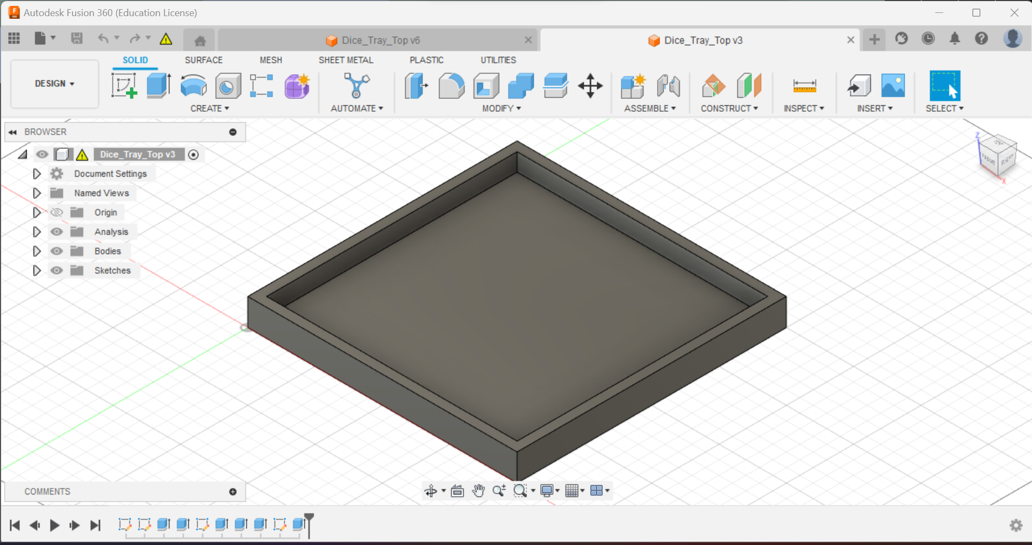The width and height of the screenshot is (1032, 545).
Task: Open the Press Pull tool in Modify
Action: (416, 86)
